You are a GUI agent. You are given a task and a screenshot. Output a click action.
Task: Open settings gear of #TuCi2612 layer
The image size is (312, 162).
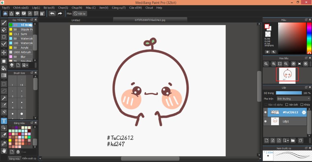pyautogui.click(x=304, y=112)
